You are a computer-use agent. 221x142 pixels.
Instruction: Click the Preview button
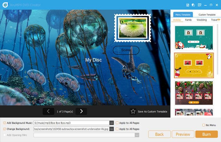[183, 134]
